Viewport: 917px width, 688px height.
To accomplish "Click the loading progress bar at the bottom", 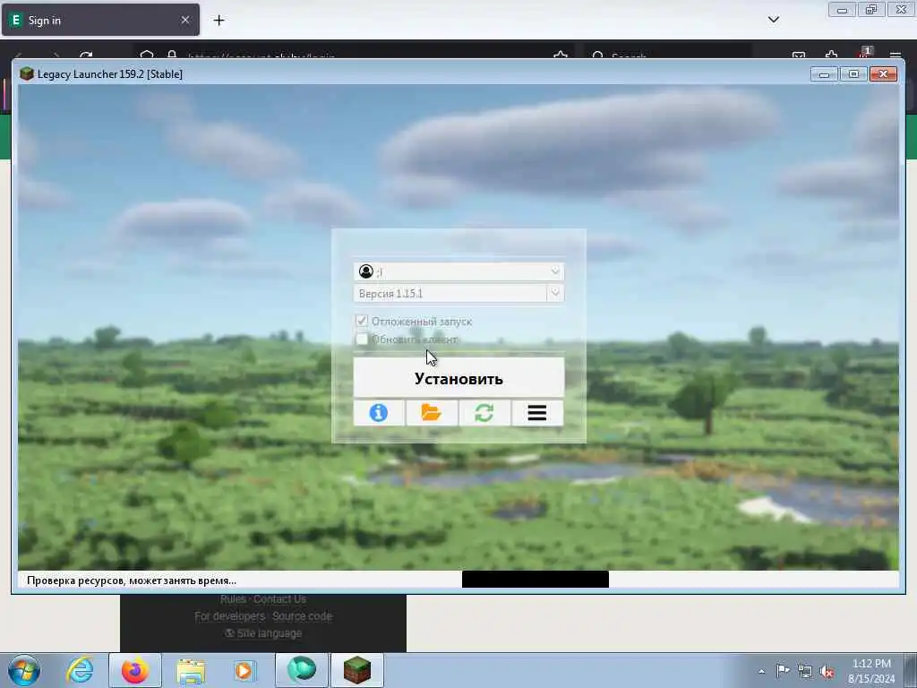I will tap(536, 580).
